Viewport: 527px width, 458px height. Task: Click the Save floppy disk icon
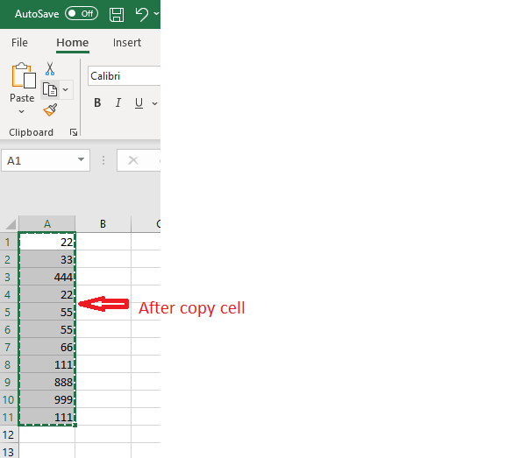(x=117, y=14)
